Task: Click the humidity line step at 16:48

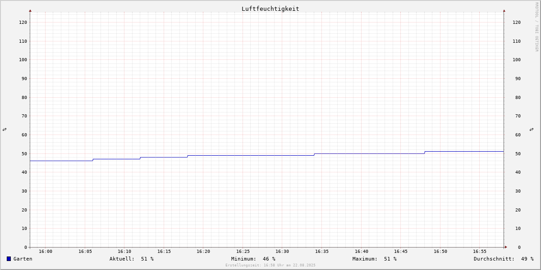Action: point(425,153)
